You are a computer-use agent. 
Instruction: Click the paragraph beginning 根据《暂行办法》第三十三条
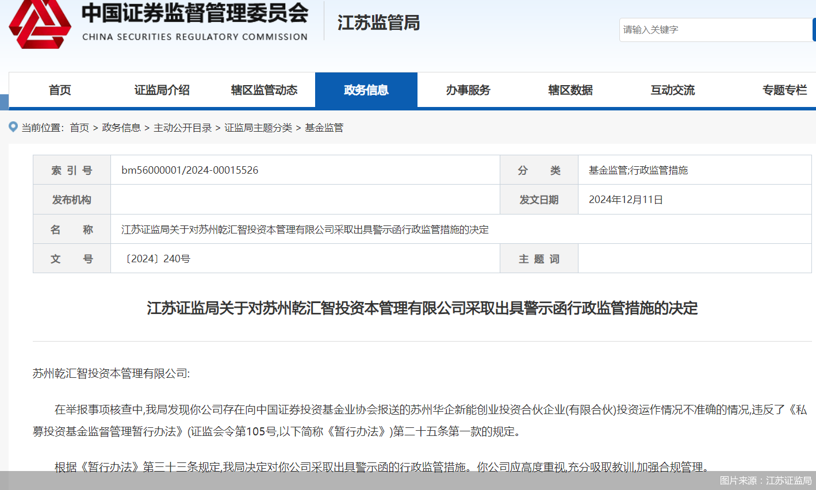(382, 467)
